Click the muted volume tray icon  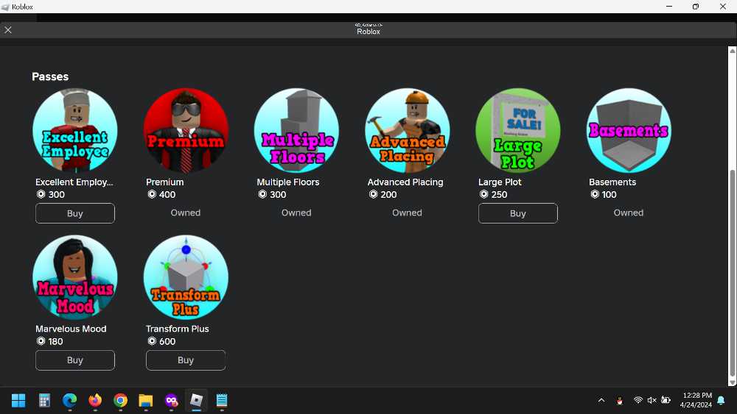[652, 401]
